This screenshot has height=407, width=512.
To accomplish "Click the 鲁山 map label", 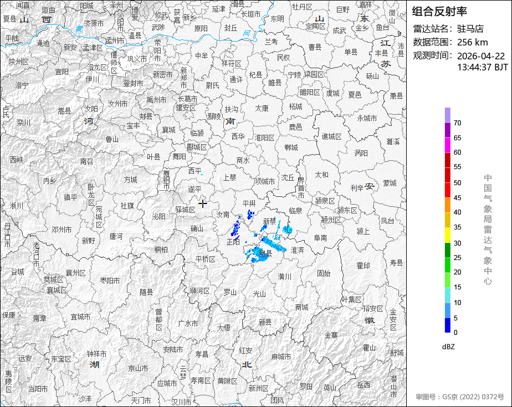I will [112, 140].
